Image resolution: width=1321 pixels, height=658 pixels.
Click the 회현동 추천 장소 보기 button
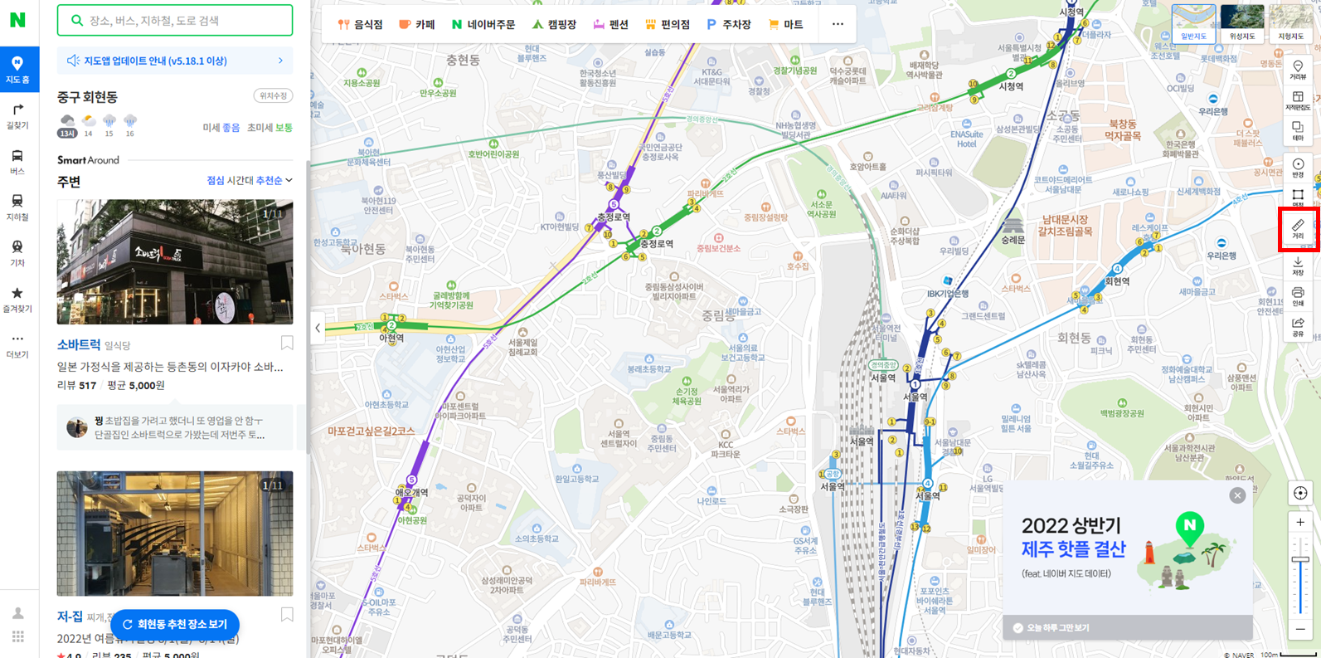pyautogui.click(x=175, y=624)
